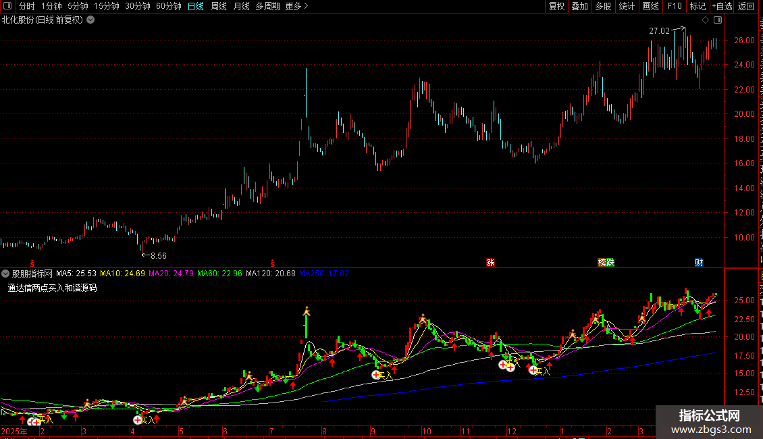Image resolution: width=763 pixels, height=439 pixels.
Task: Switch to 月线 monthly chart
Action: point(241,6)
